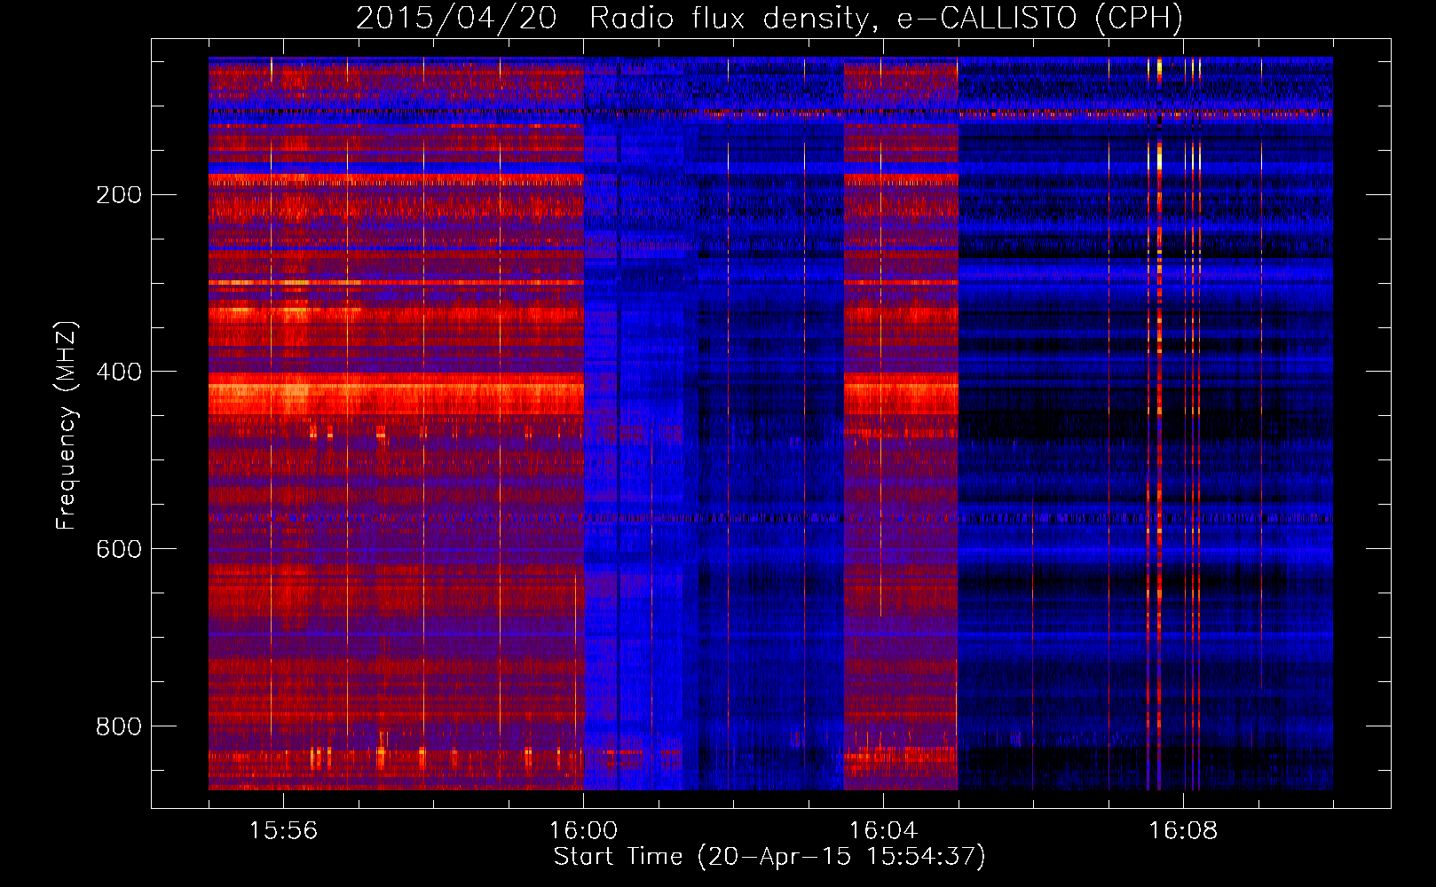Image resolution: width=1436 pixels, height=887 pixels.
Task: Select the 400 frequency tick label
Action: [x=119, y=372]
